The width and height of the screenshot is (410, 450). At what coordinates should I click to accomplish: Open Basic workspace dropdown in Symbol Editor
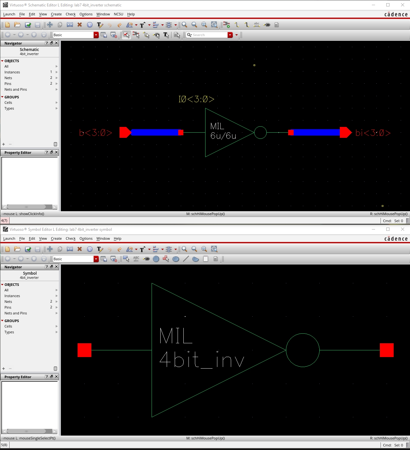click(x=96, y=259)
